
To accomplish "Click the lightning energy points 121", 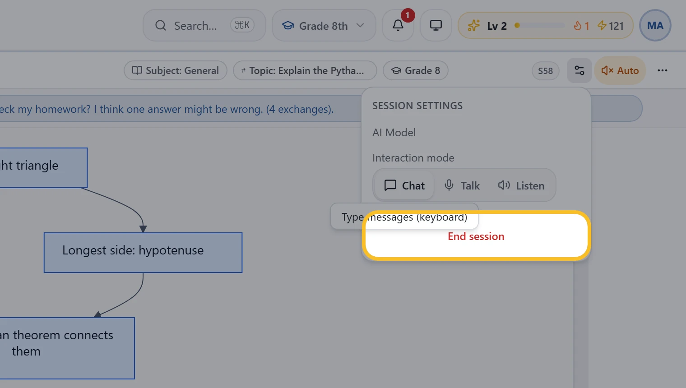I will tap(610, 26).
